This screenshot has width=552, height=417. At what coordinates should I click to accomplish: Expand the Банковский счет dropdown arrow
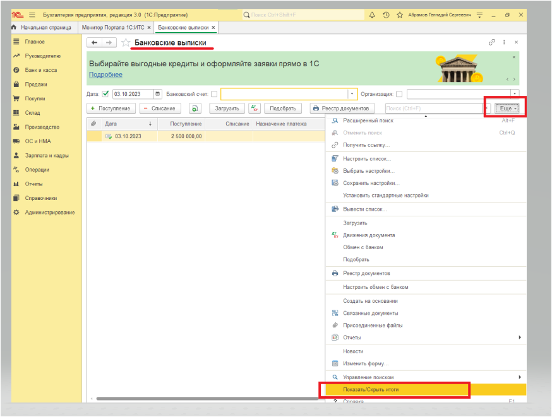(x=352, y=94)
